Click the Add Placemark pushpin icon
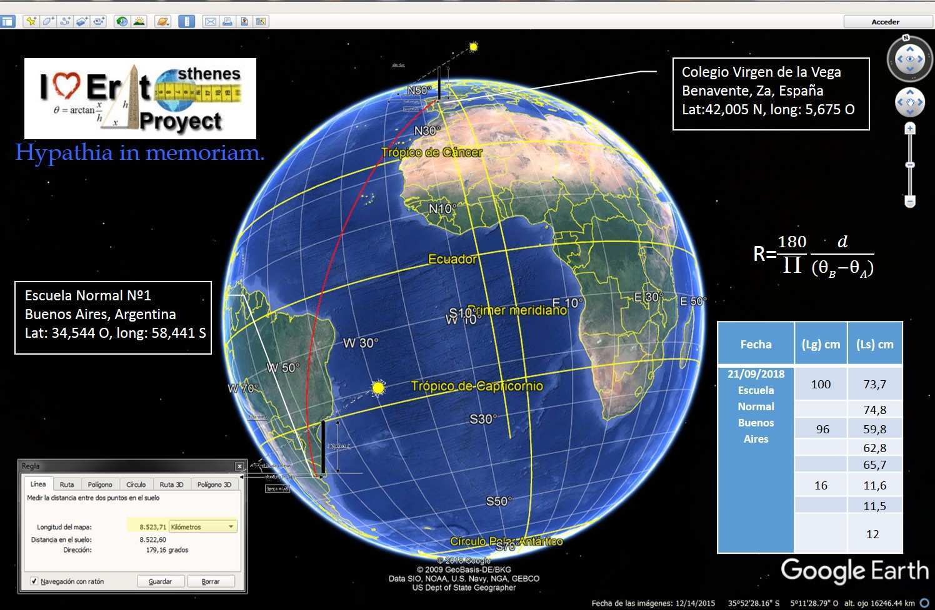 [30, 22]
